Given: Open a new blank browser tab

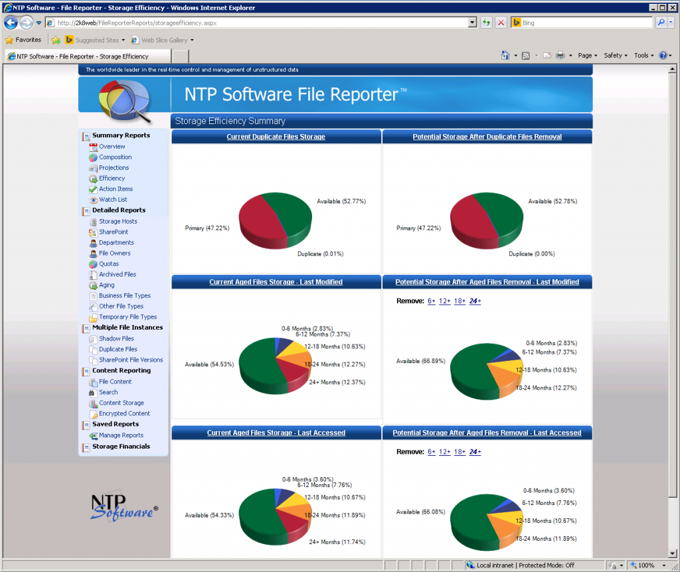Looking at the screenshot, I should (181, 56).
